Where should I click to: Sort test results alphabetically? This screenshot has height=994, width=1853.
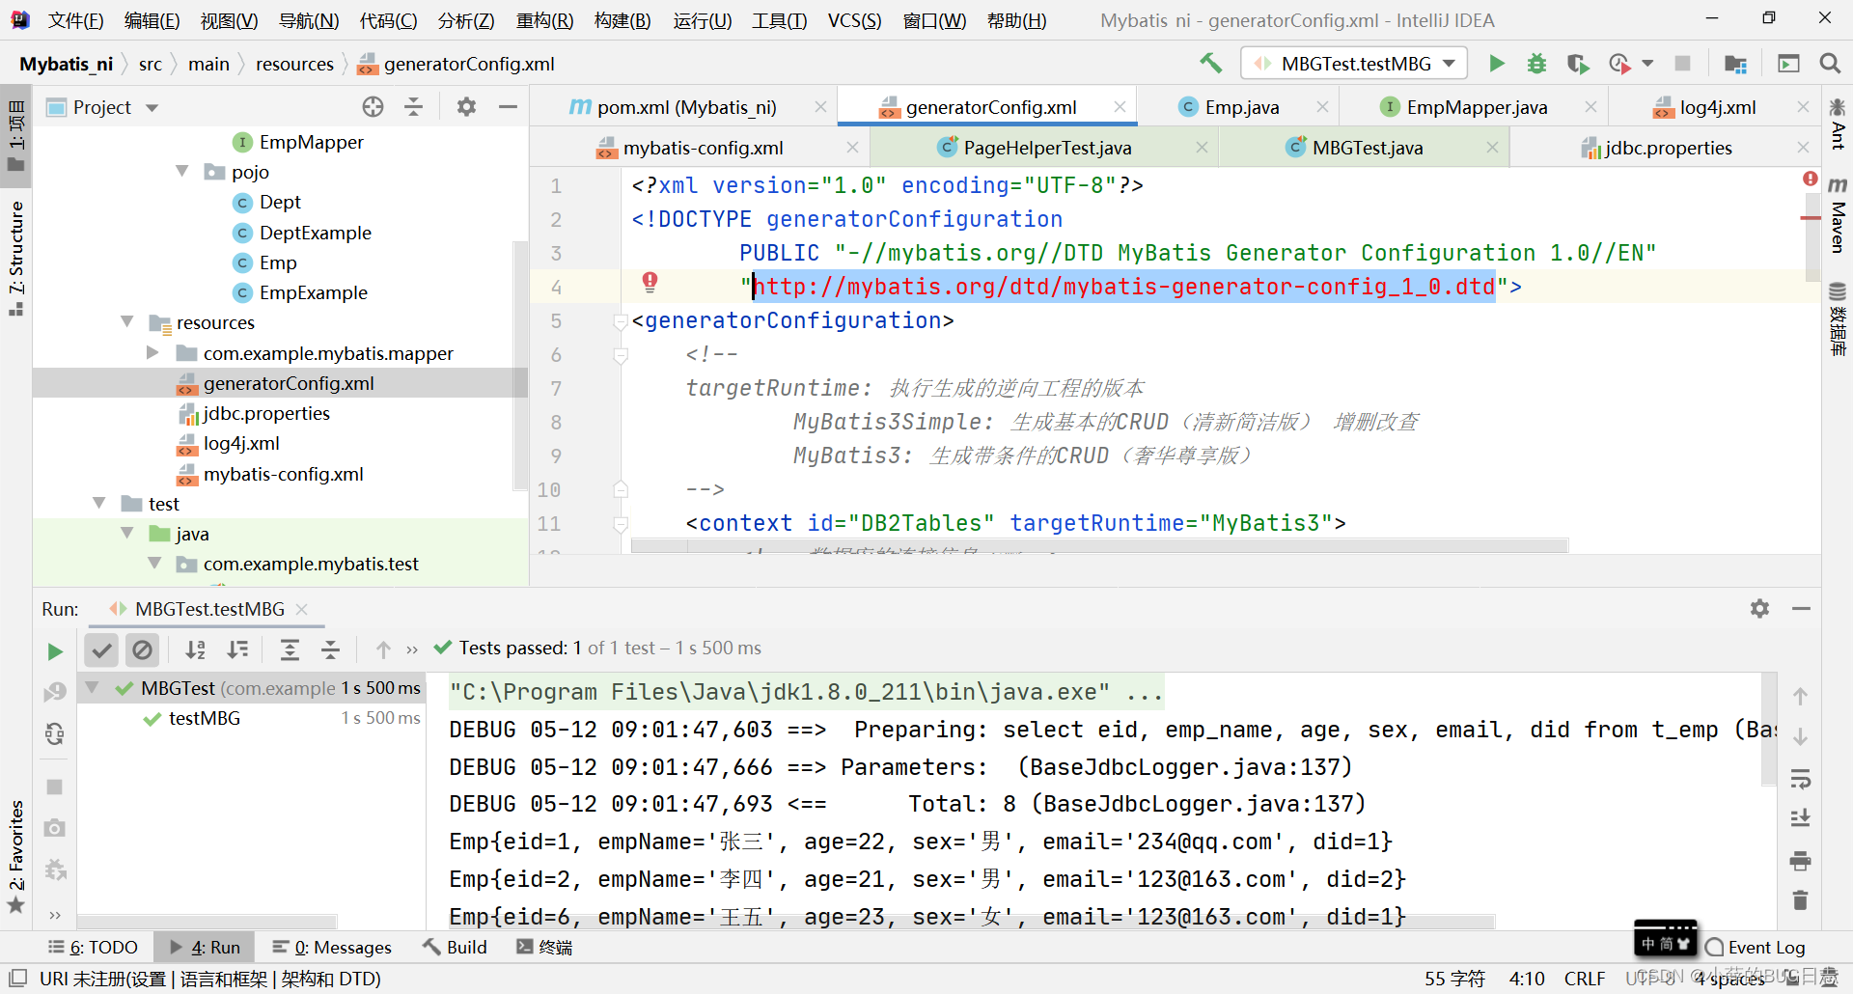coord(196,649)
